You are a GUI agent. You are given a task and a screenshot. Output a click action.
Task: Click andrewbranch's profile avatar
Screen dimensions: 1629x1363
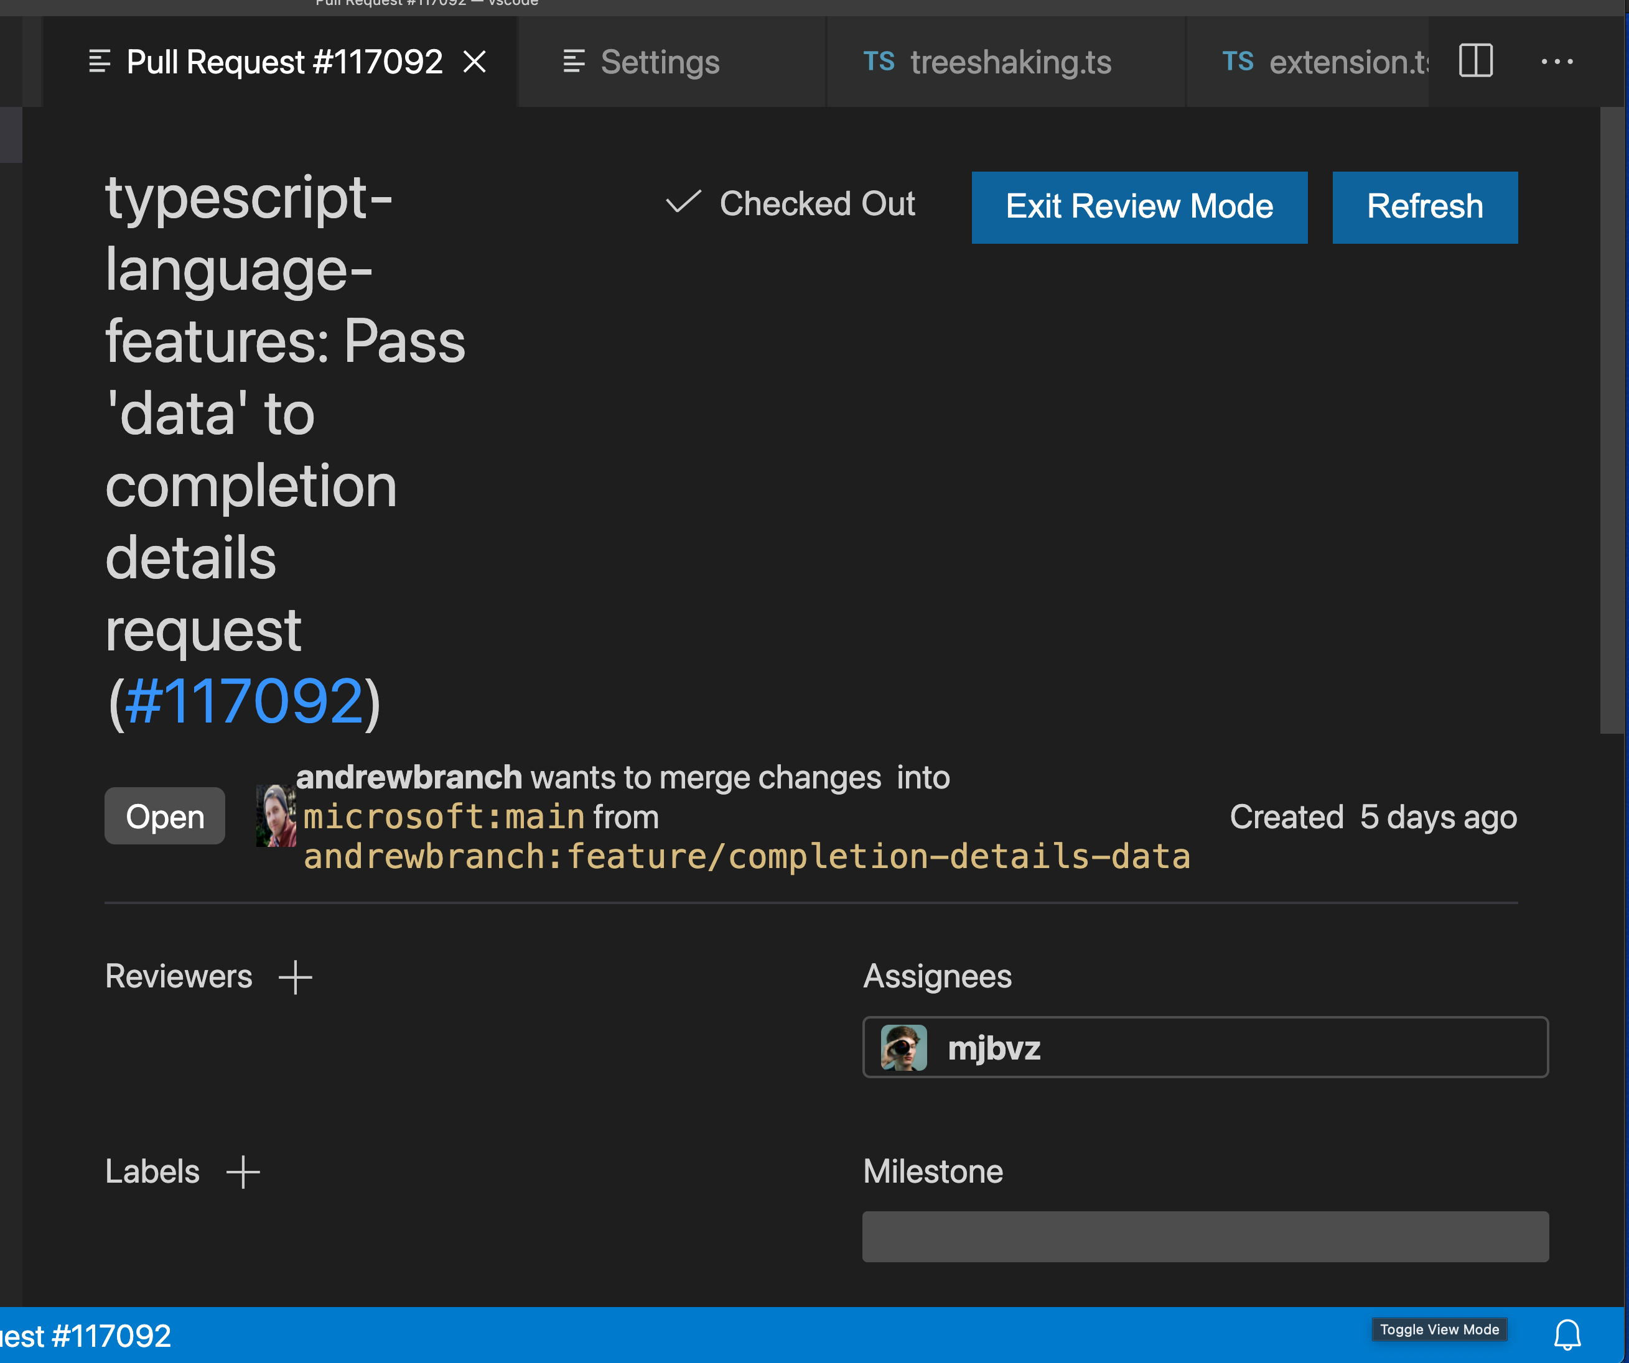(x=276, y=816)
